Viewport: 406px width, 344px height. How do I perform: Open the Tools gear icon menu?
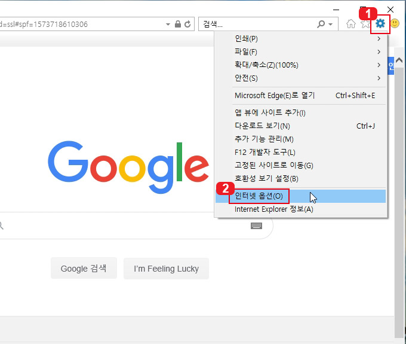(380, 24)
